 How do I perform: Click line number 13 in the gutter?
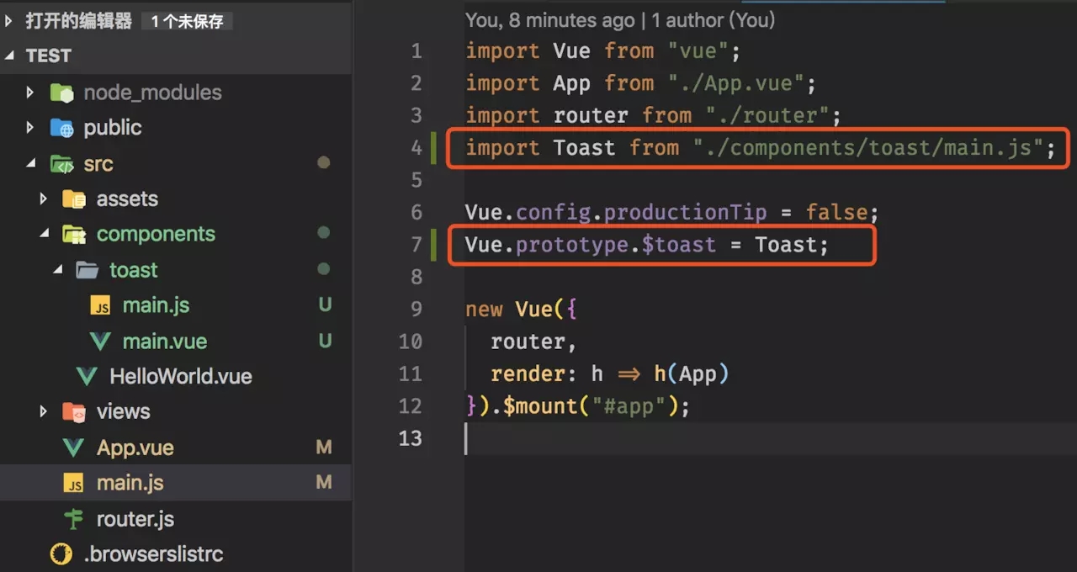(x=410, y=438)
